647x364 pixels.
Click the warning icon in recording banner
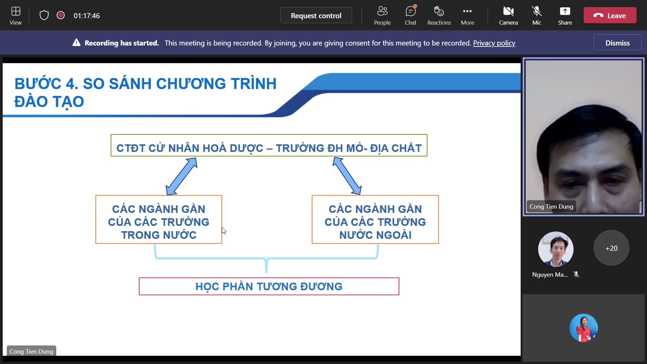76,43
